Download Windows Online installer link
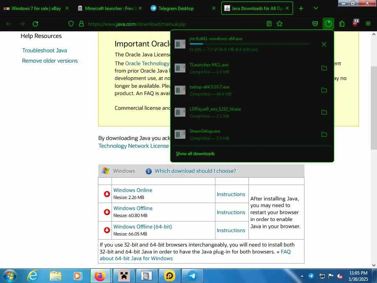Screen dimensions: 377x283 click(133, 190)
